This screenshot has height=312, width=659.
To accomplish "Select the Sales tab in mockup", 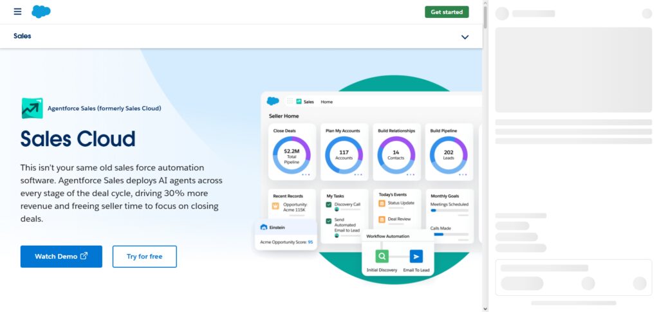I will pos(306,102).
